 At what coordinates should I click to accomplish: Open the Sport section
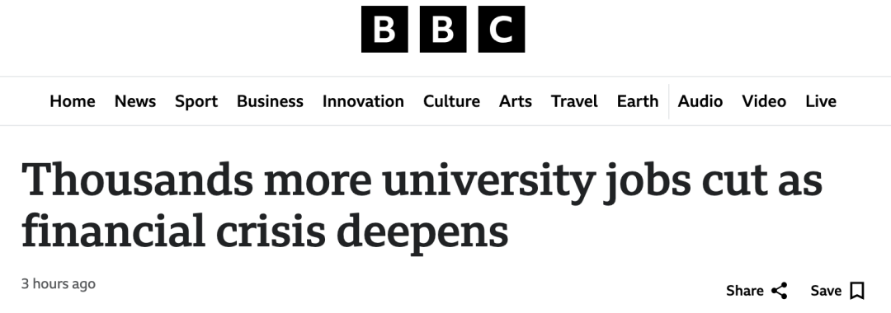coord(196,101)
